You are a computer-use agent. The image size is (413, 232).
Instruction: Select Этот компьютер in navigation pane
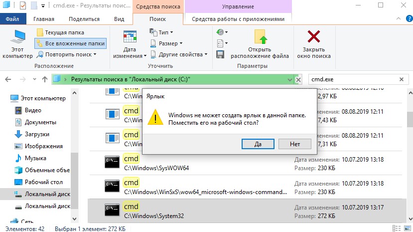[x=38, y=98]
